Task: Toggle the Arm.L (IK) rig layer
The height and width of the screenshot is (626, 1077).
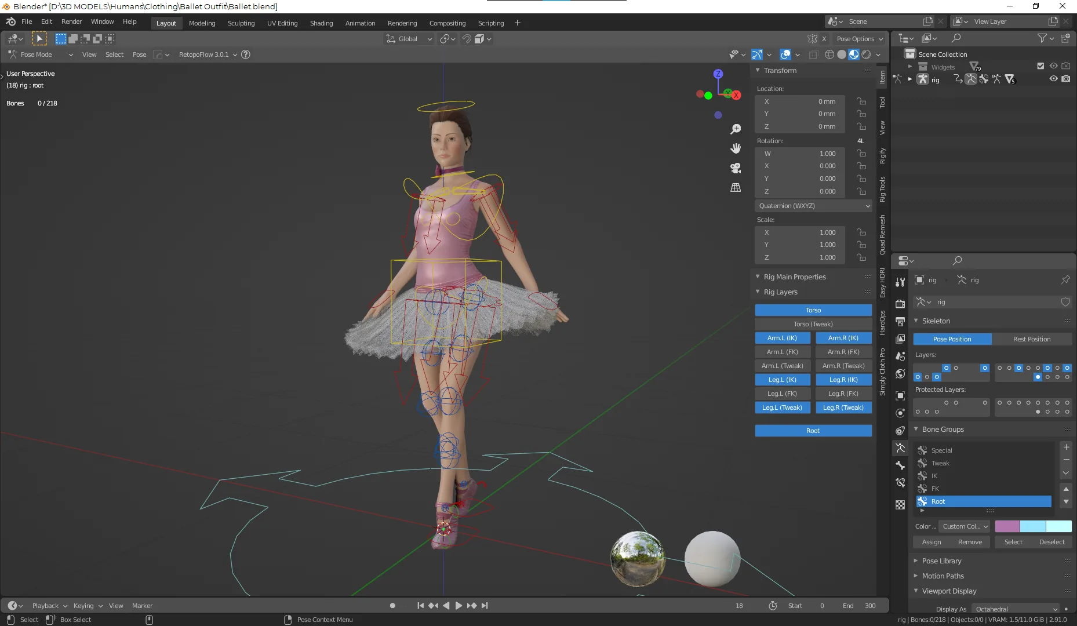Action: coord(783,338)
